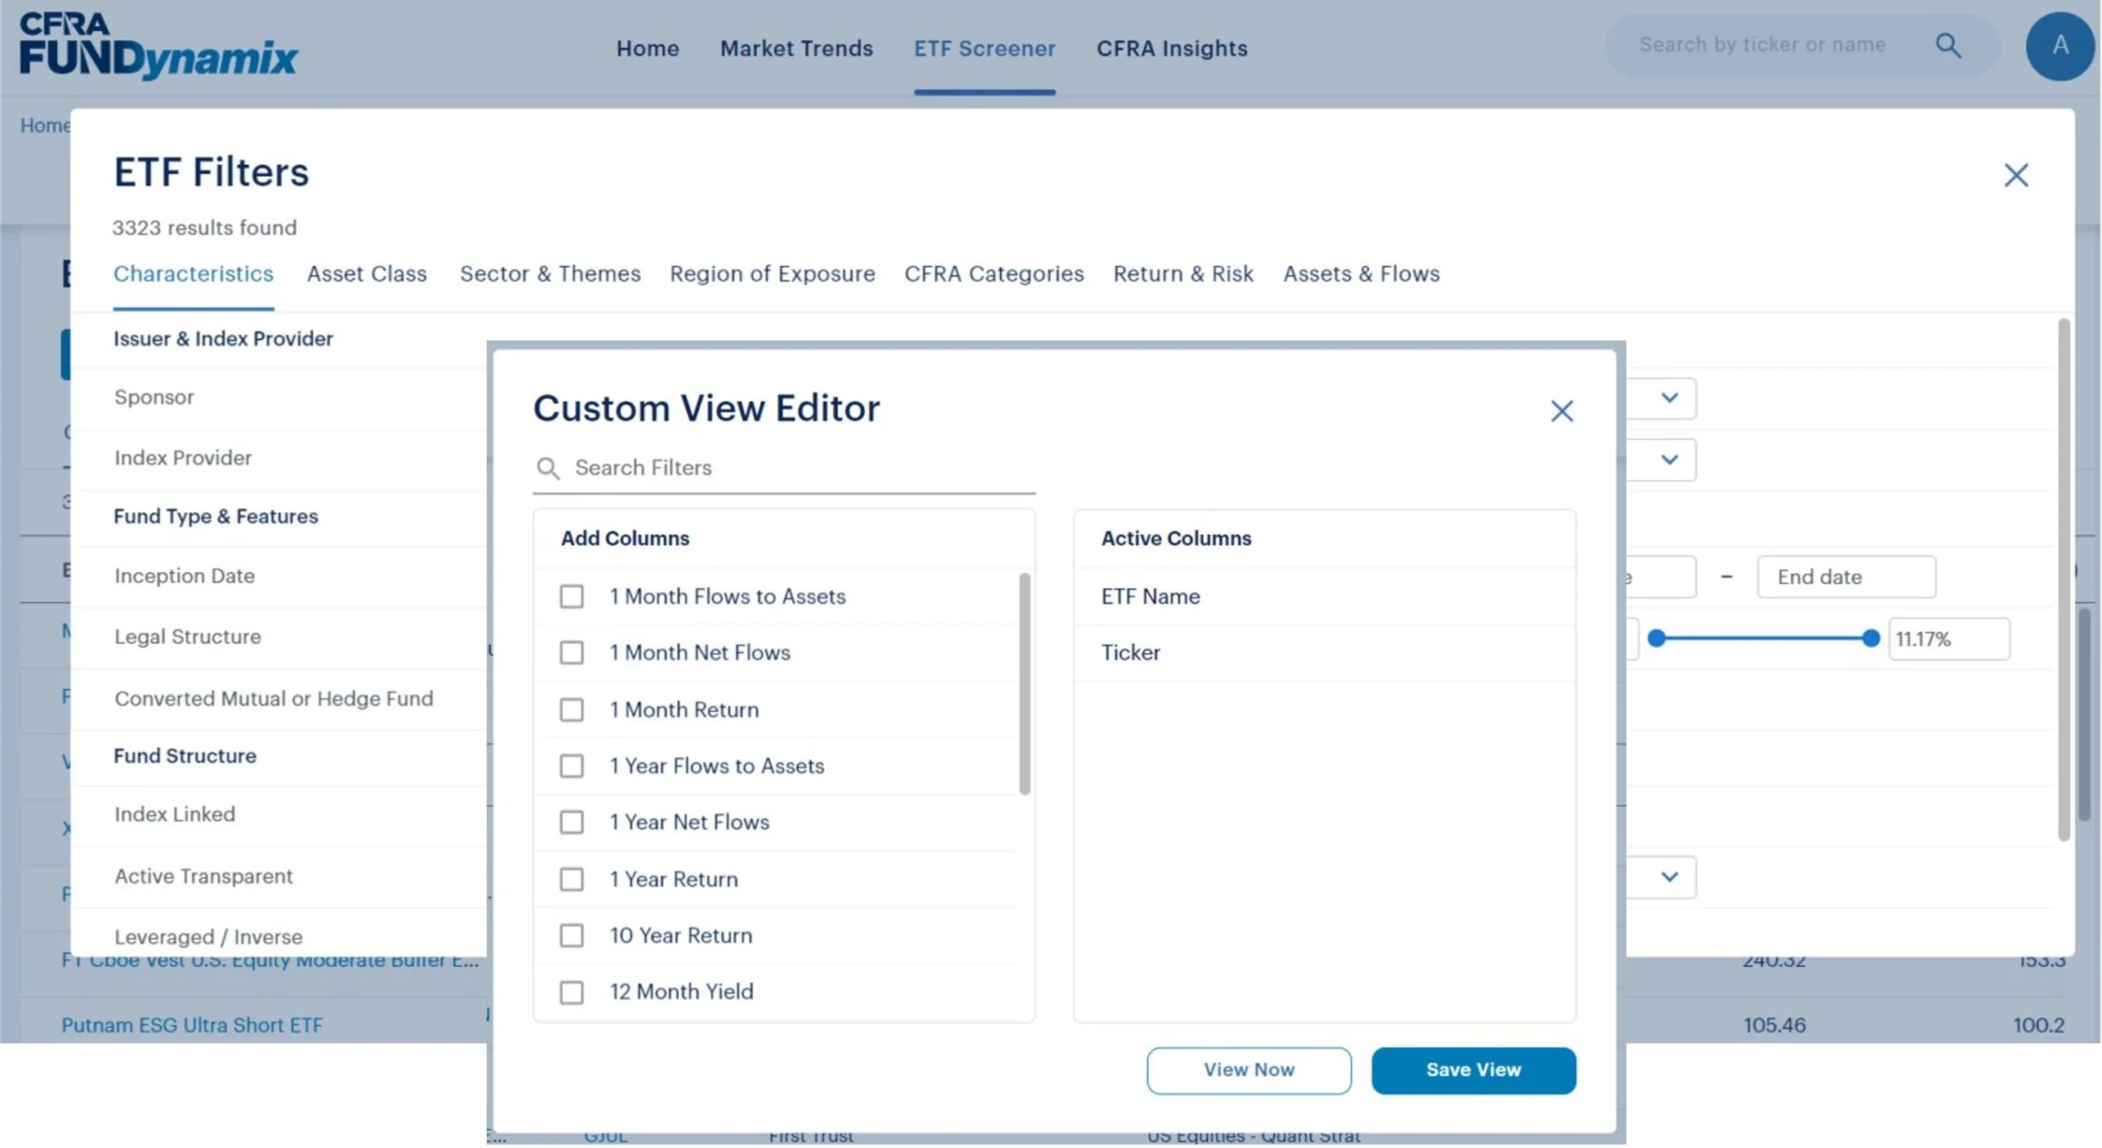Click the Save View button
Image resolution: width=2102 pixels, height=1148 pixels.
[x=1473, y=1070]
